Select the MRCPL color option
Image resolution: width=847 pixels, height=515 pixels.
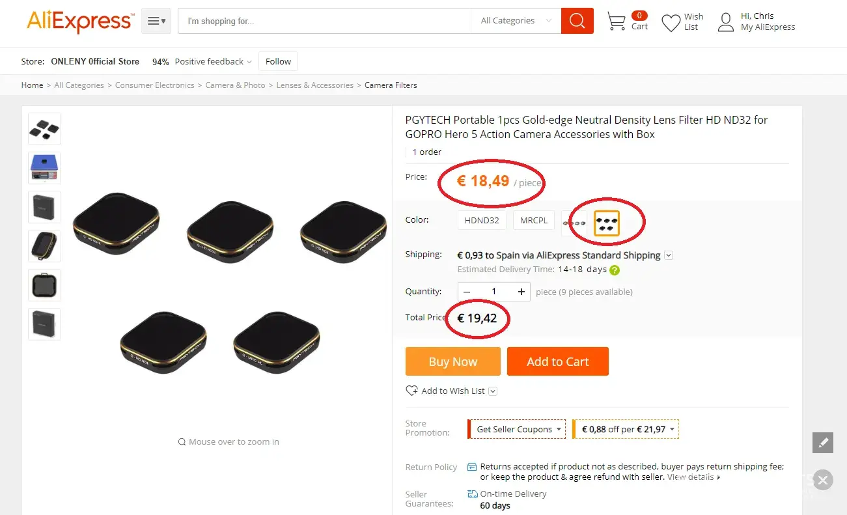point(534,220)
